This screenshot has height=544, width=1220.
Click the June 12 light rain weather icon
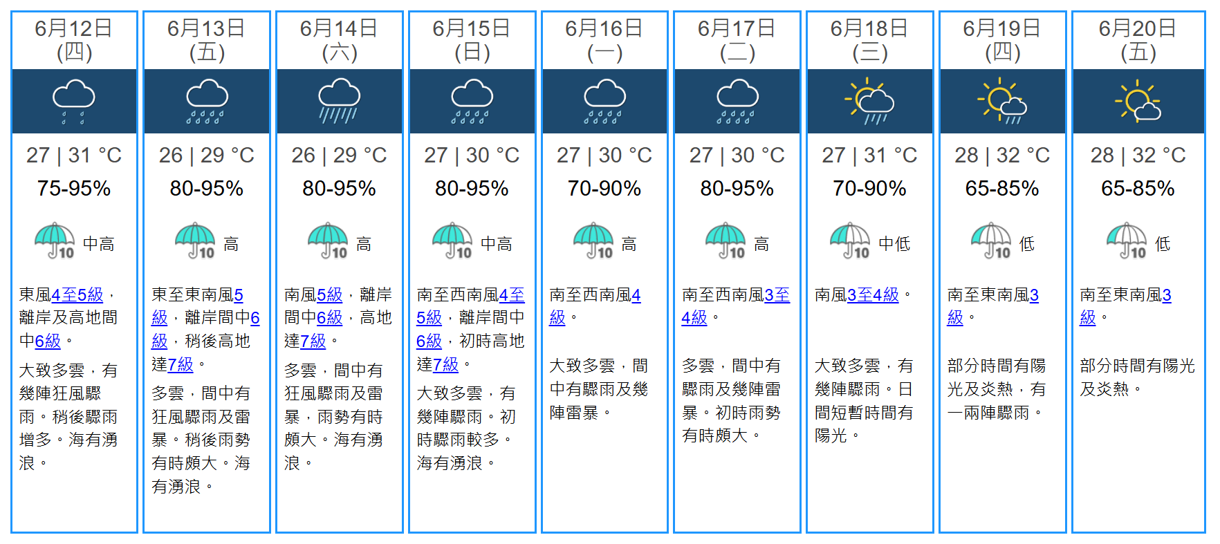[74, 101]
